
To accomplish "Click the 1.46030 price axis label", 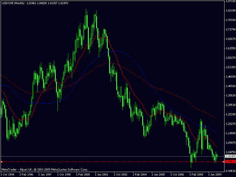I will pos(231,77).
